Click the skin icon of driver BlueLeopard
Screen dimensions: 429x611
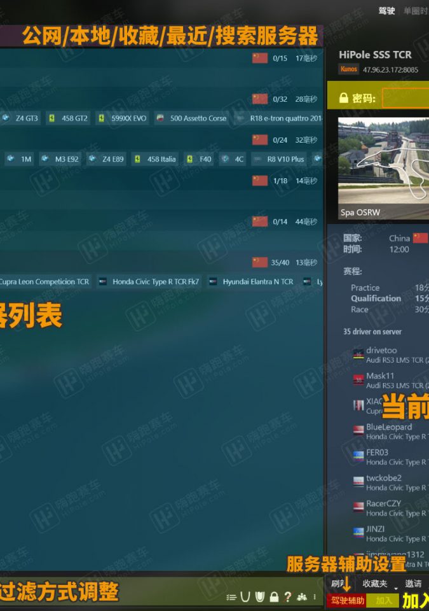(x=358, y=431)
